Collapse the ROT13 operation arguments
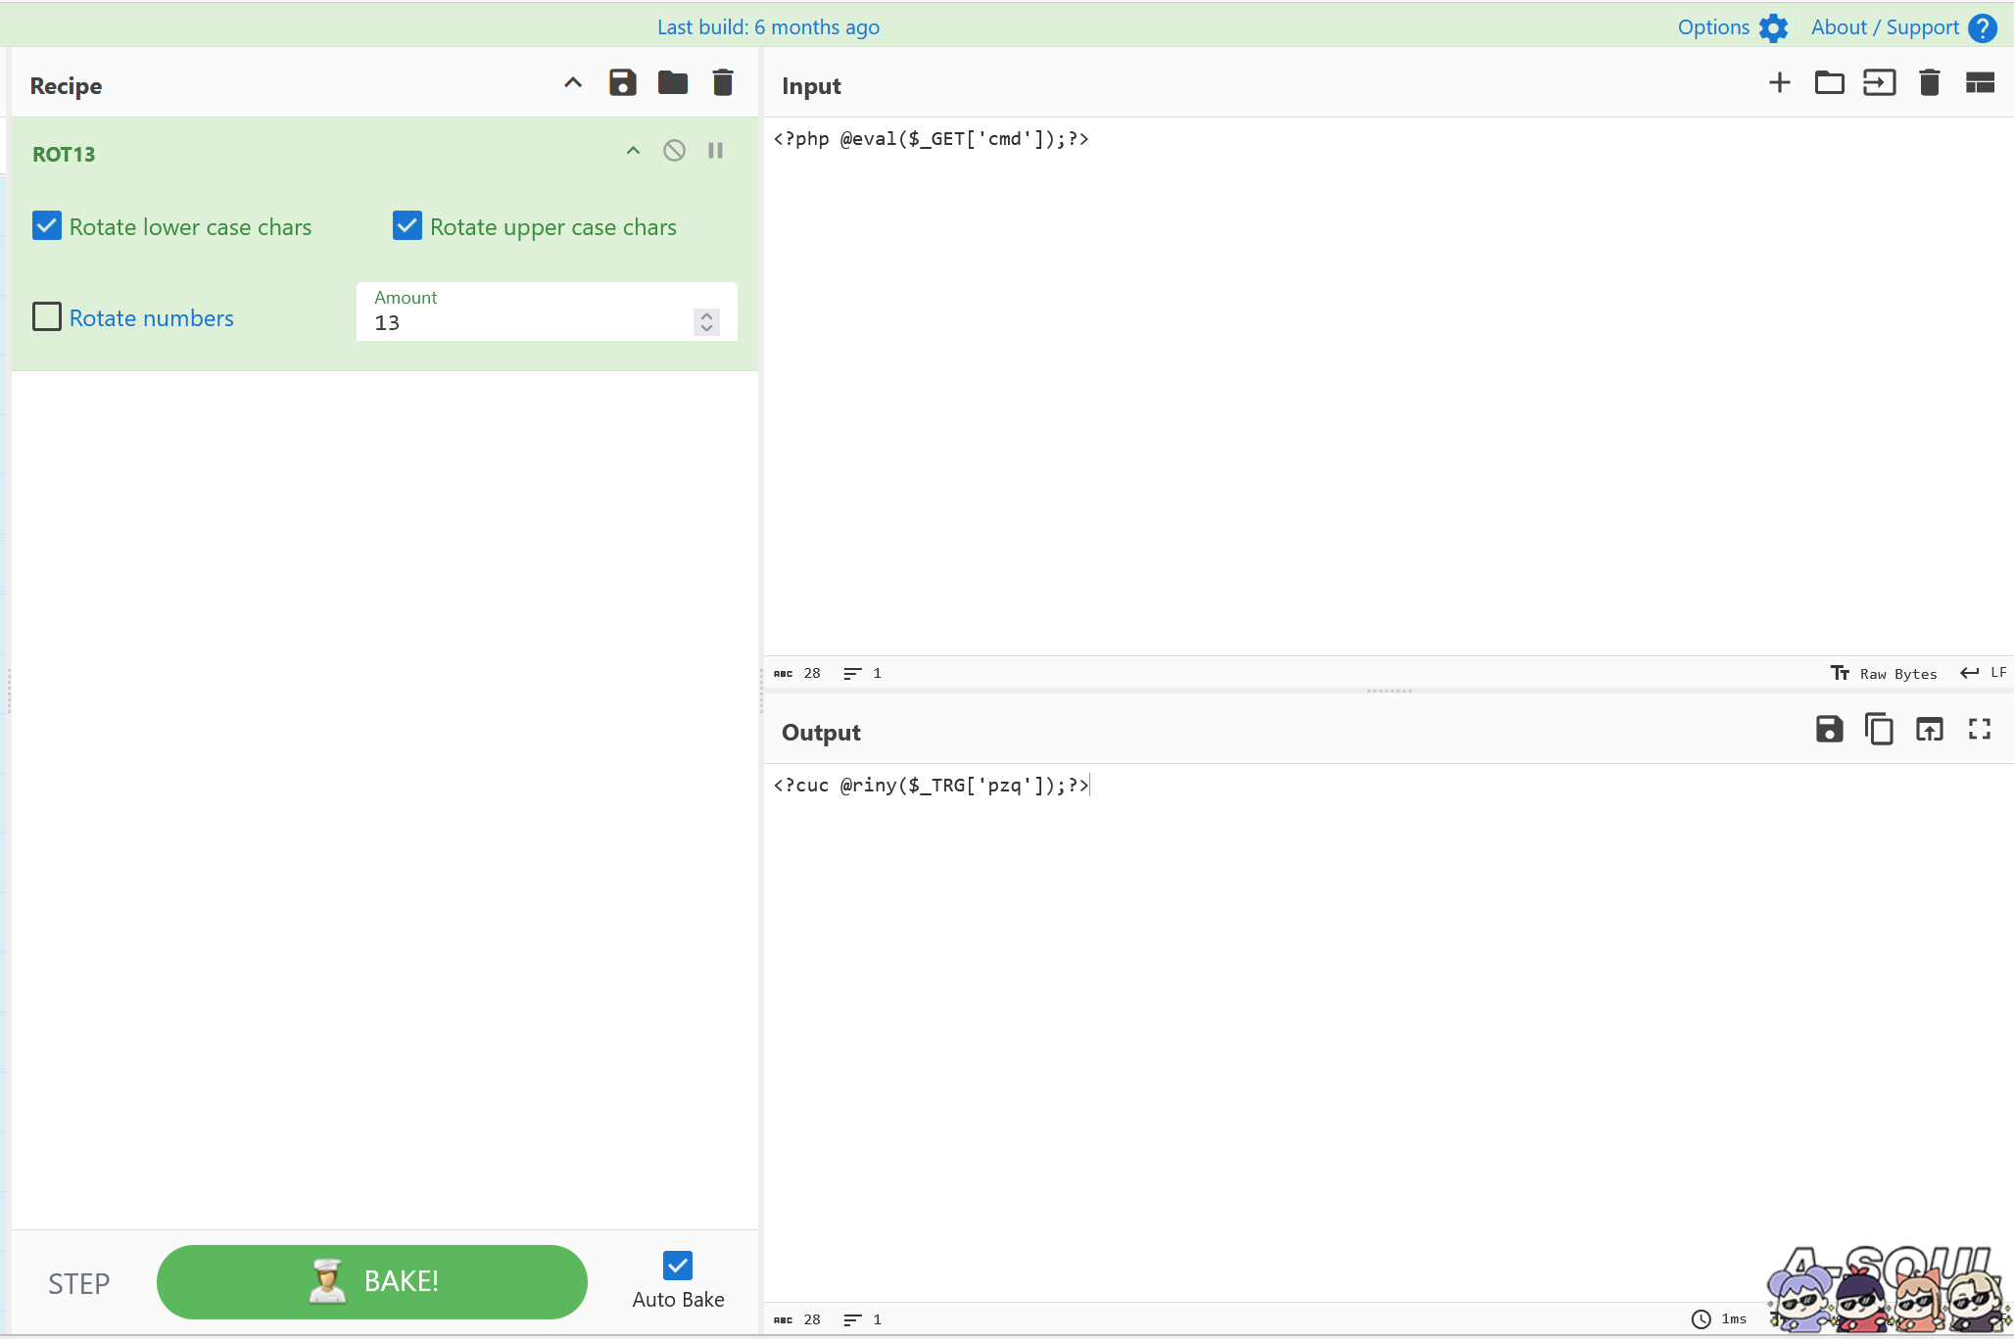The height and width of the screenshot is (1339, 2014). (x=633, y=151)
